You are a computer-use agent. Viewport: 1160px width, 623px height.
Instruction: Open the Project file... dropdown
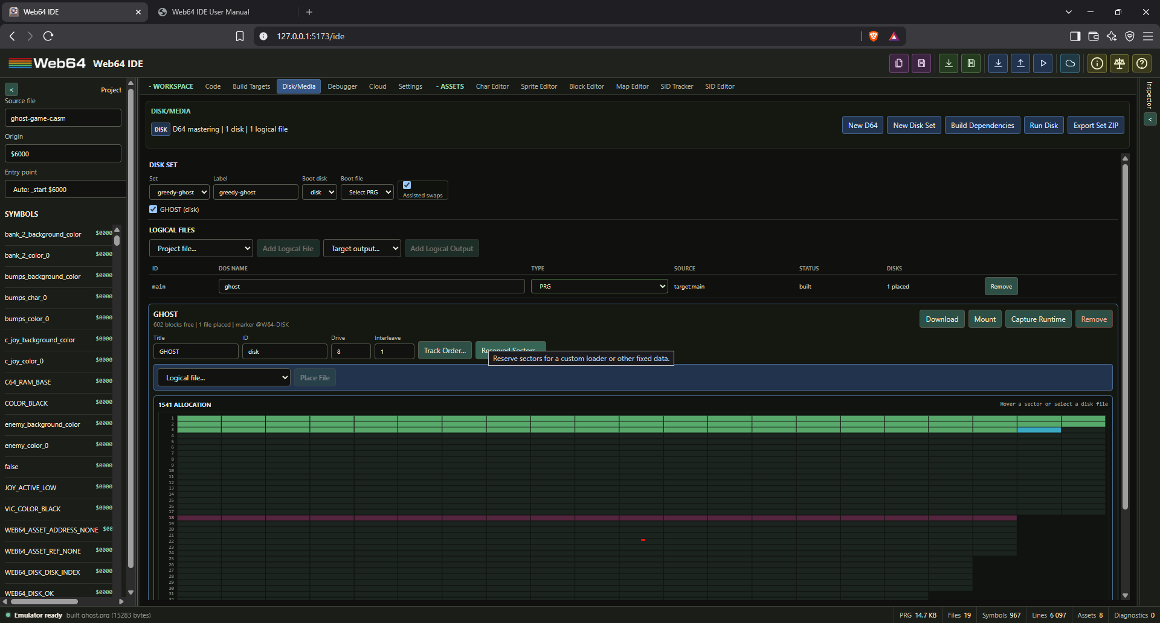(x=201, y=248)
